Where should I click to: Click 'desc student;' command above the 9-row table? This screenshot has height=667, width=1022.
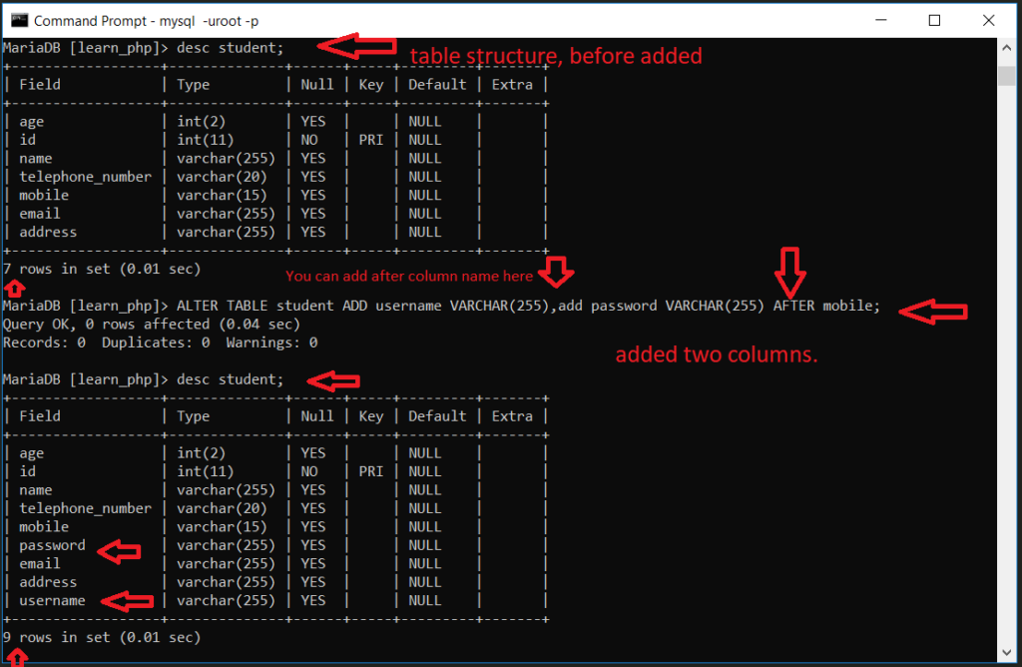pyautogui.click(x=231, y=379)
